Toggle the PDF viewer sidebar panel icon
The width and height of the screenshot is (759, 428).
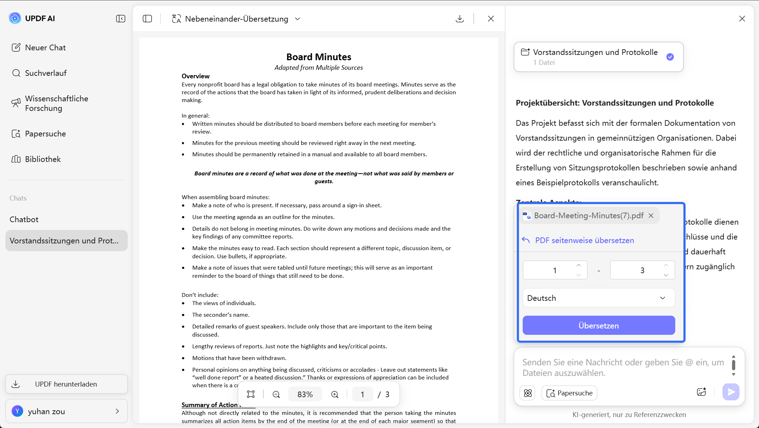click(x=147, y=19)
